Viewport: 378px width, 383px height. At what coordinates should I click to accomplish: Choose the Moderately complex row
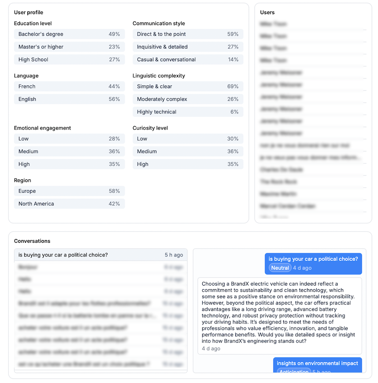[188, 100]
